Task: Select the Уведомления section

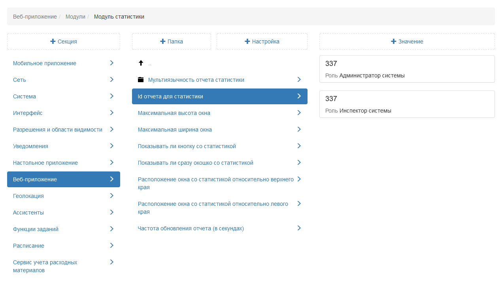Action: point(30,146)
